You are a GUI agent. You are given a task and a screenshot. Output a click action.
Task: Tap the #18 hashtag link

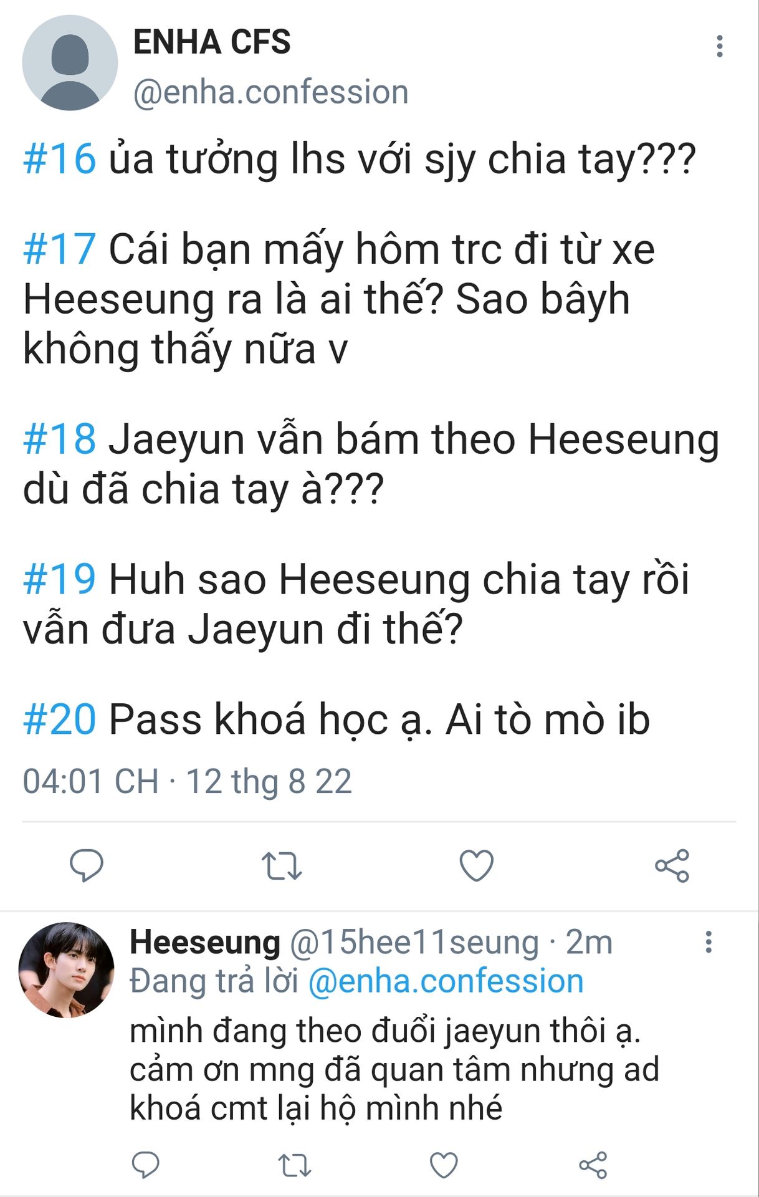[x=60, y=439]
